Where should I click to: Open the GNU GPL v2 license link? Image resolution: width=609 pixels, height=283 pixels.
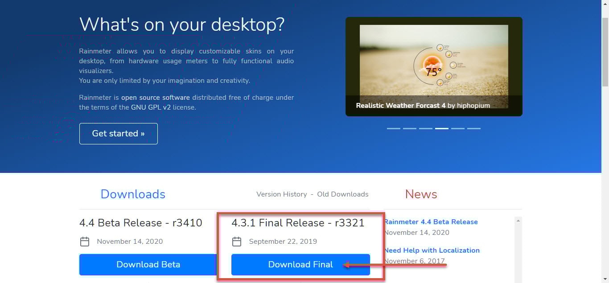151,107
